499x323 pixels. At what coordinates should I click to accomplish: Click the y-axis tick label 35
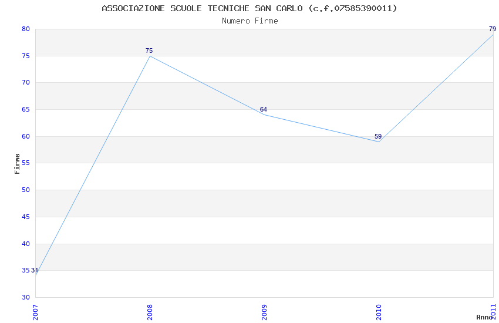tap(26, 271)
